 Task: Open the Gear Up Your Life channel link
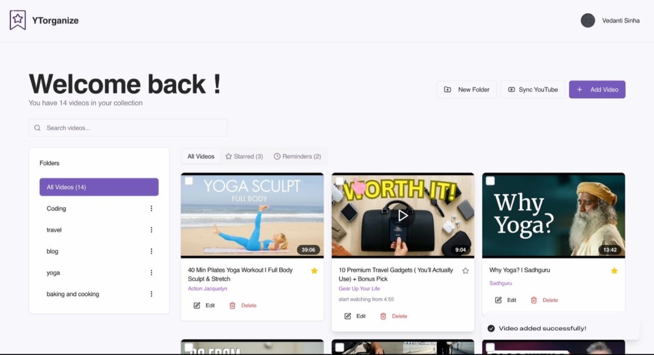pyautogui.click(x=359, y=289)
